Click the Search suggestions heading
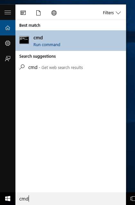 [x=37, y=56]
